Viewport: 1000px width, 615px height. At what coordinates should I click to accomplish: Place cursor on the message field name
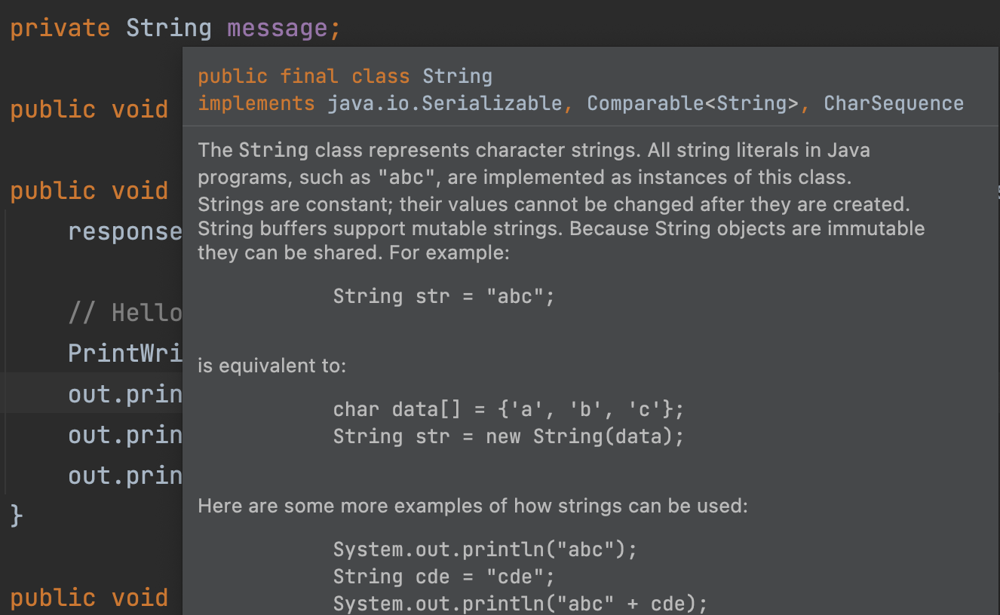pyautogui.click(x=277, y=29)
